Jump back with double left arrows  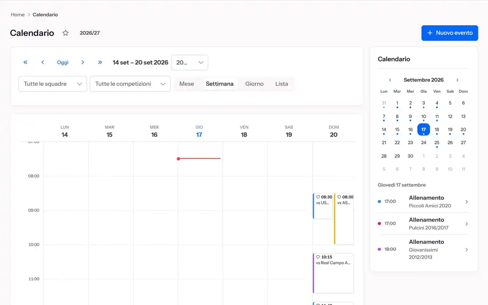click(26, 62)
